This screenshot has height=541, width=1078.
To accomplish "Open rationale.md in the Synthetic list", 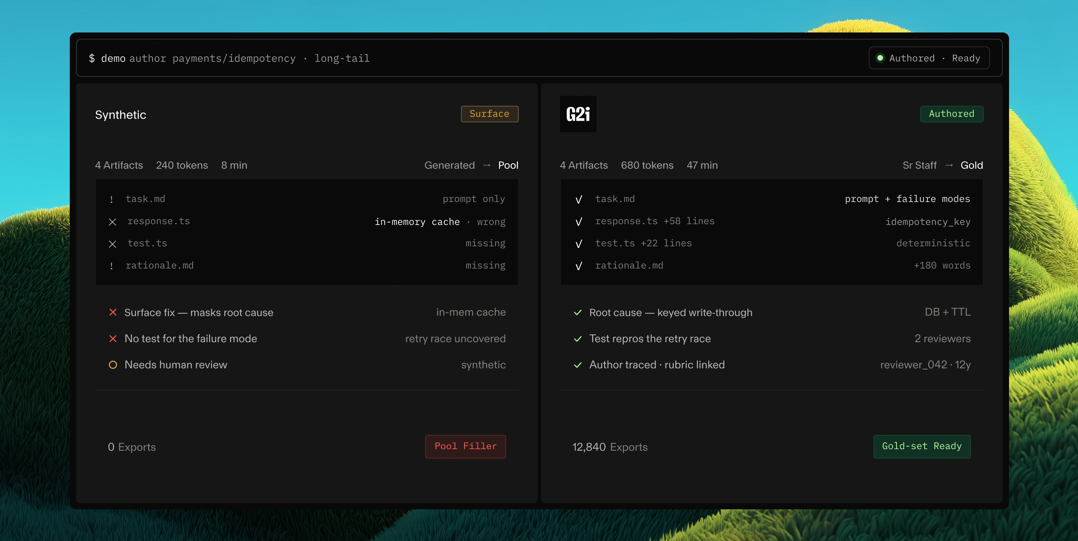I will click(159, 265).
